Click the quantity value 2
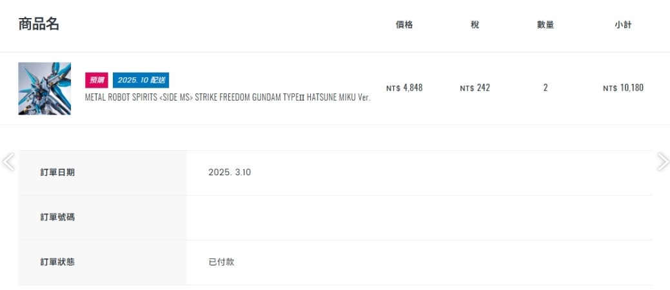Screen dimensions: 670x290 (x=546, y=88)
